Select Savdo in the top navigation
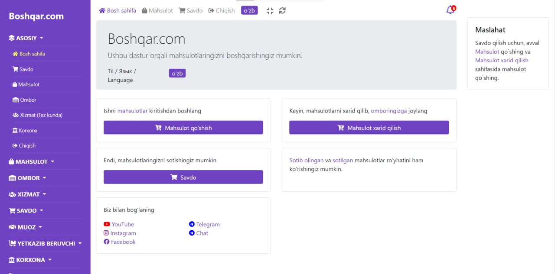Image resolution: width=555 pixels, height=274 pixels. (191, 10)
